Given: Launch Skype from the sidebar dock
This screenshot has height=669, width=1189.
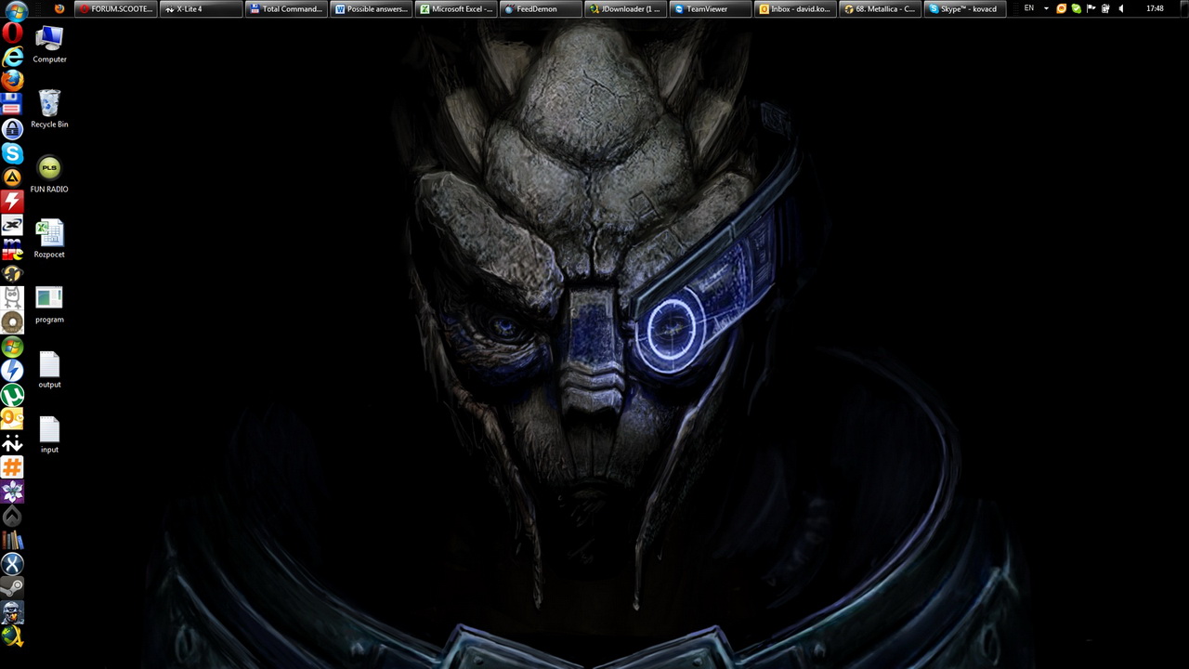Looking at the screenshot, I should point(12,153).
